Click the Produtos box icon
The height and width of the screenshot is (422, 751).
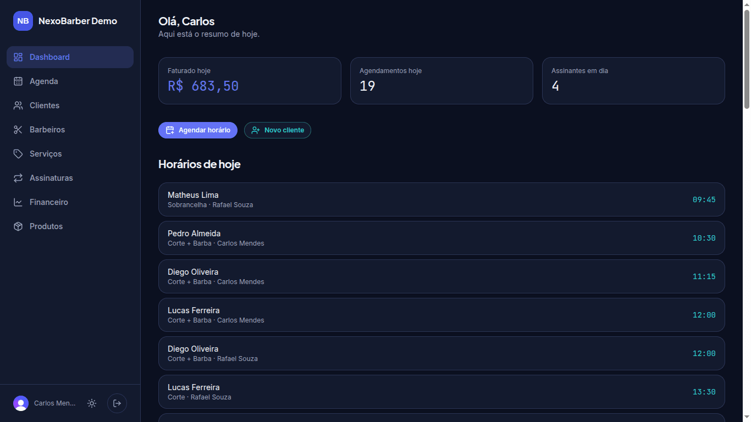point(18,226)
